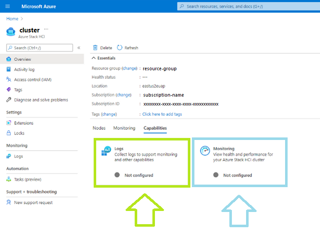Screen dimensions: 320x248
Task: Go to Home breadcrumb
Action: pos(12,19)
